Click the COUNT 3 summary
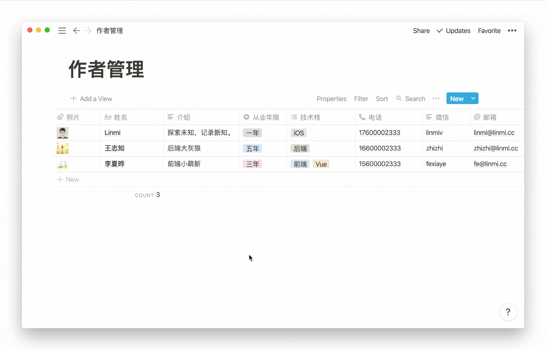Viewport: 546px width, 350px height. (147, 195)
